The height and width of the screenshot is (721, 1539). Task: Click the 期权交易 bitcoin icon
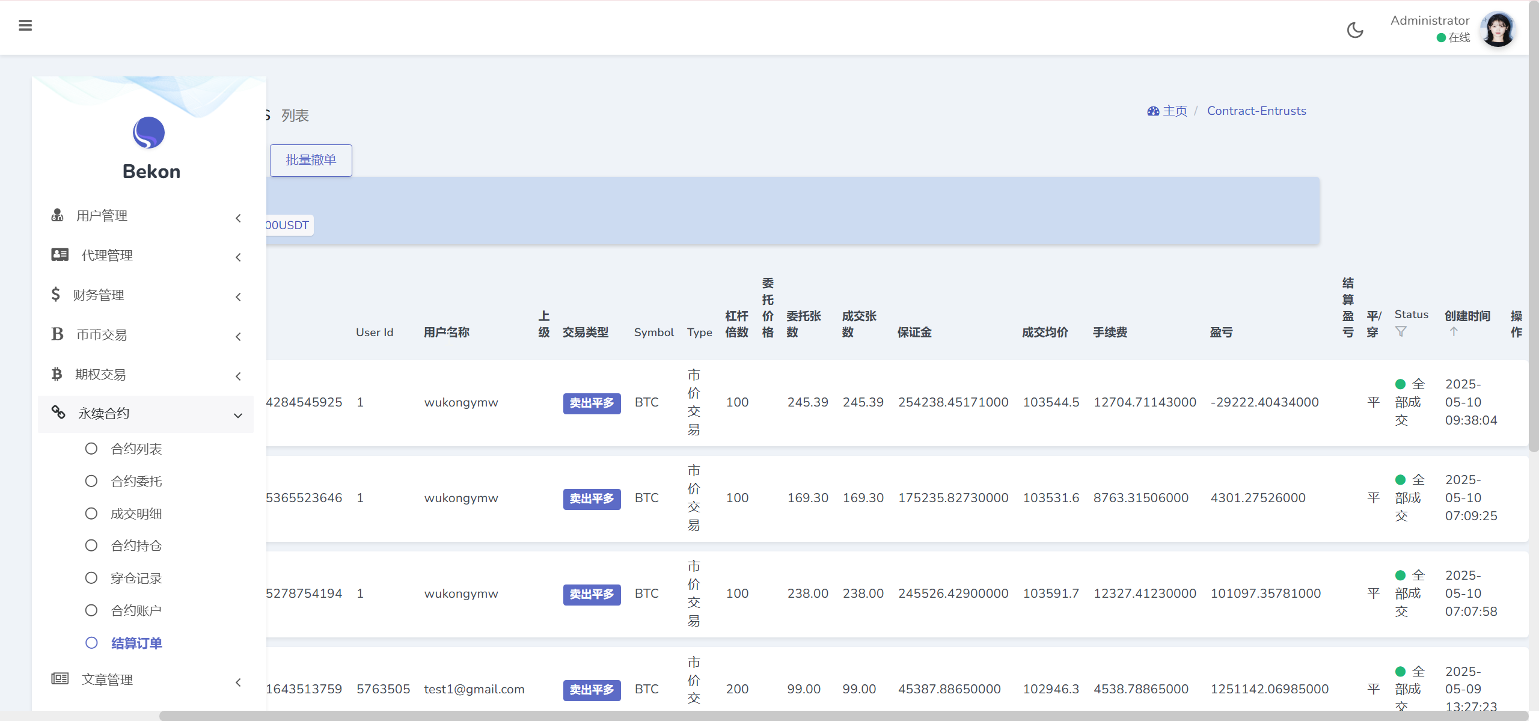point(57,374)
